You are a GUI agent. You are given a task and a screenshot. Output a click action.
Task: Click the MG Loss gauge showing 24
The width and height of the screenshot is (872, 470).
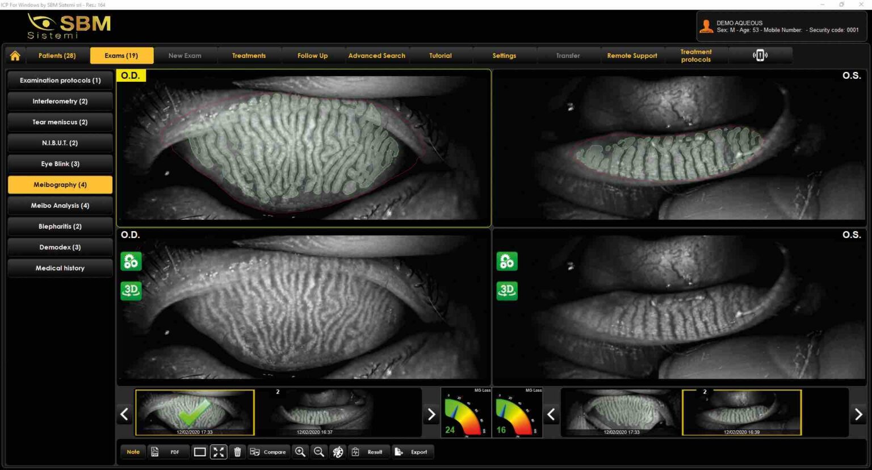(466, 413)
